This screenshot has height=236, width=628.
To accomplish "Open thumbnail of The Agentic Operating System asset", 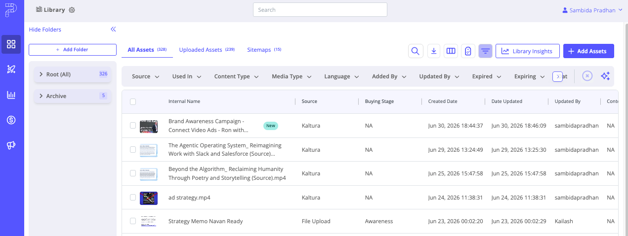I will pyautogui.click(x=149, y=150).
